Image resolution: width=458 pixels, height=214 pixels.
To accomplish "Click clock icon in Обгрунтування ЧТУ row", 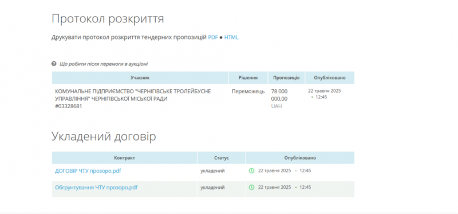I will pos(251,187).
